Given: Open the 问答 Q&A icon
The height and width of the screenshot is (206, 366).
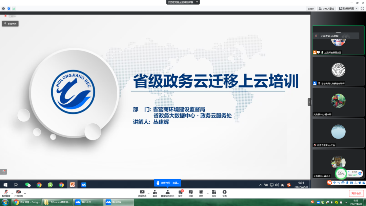Looking at the screenshot, I should [191, 193].
